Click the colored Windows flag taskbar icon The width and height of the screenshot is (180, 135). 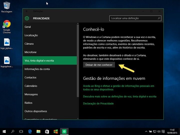(56, 131)
